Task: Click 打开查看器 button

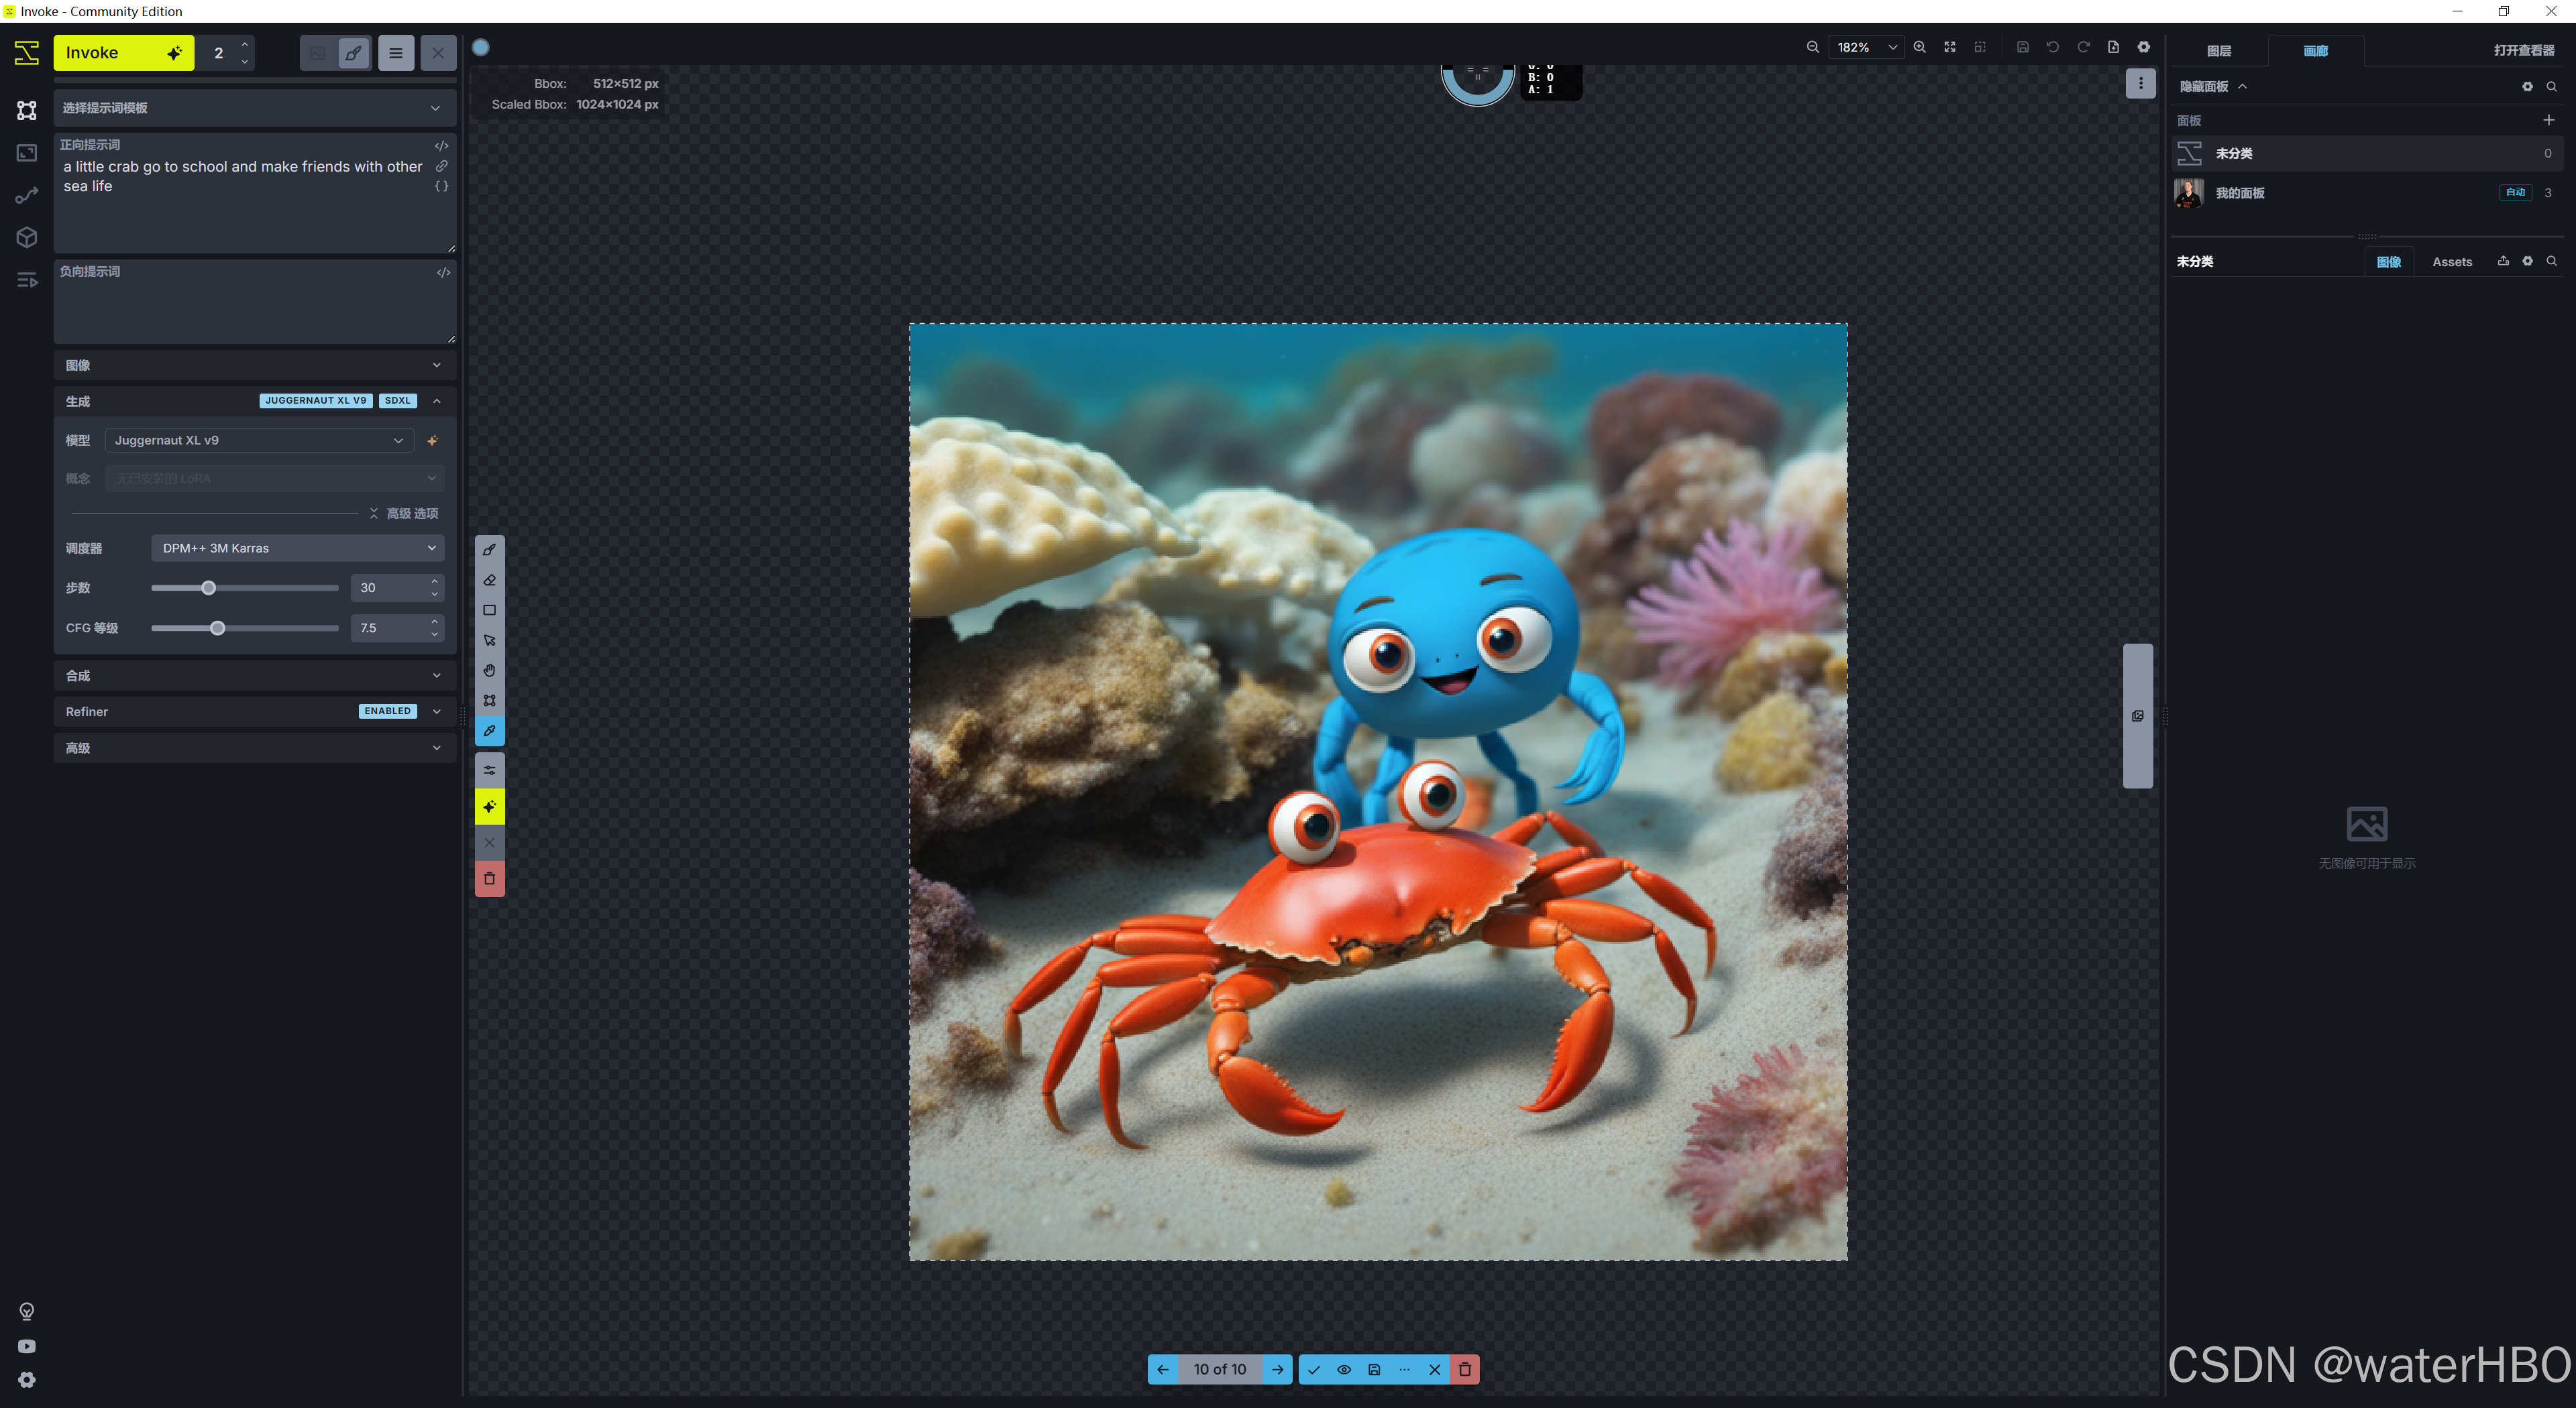Action: click(2523, 51)
